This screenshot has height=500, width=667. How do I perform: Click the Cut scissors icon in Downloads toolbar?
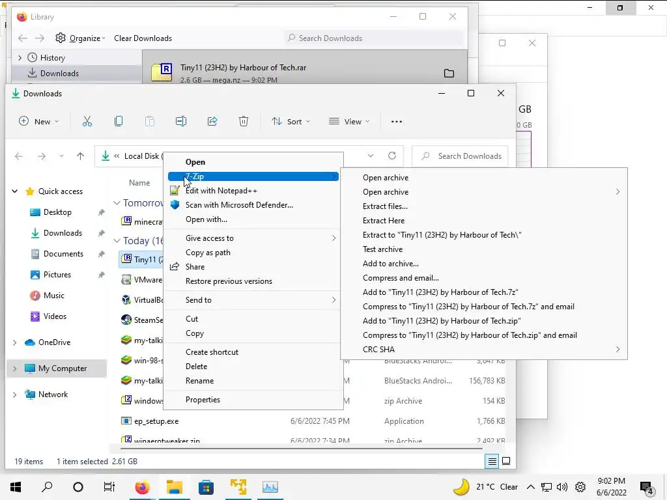[x=87, y=122]
